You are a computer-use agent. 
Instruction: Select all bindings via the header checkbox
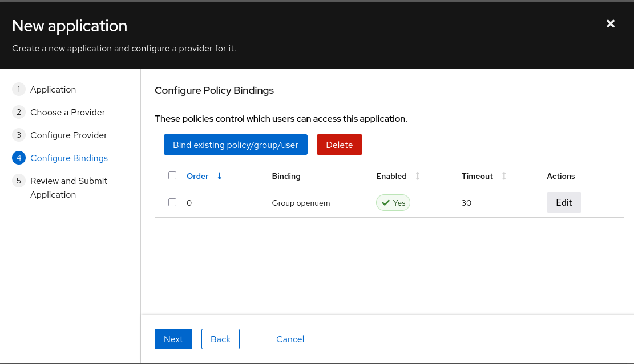pyautogui.click(x=172, y=175)
